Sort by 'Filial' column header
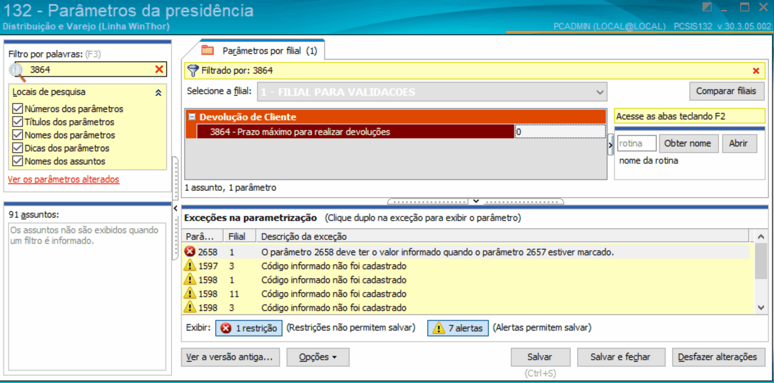The image size is (774, 383). coord(241,236)
